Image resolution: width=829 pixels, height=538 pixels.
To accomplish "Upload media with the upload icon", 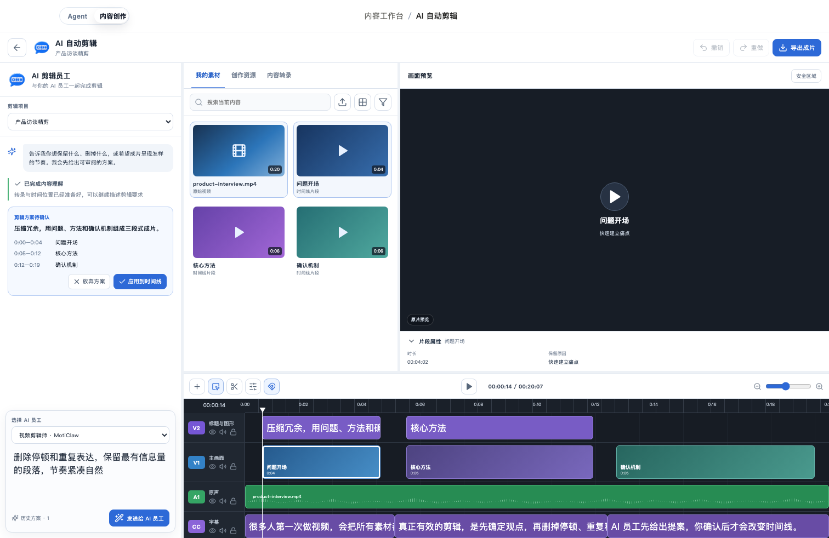I will [x=343, y=102].
